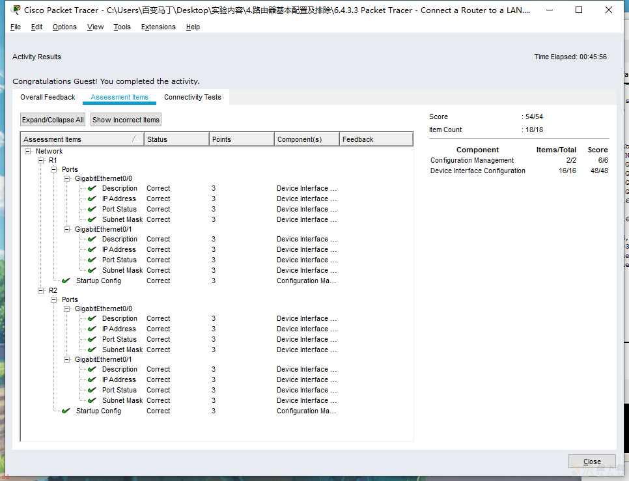The height and width of the screenshot is (481, 629).
Task: Sort by the Status column header
Action: pos(176,139)
